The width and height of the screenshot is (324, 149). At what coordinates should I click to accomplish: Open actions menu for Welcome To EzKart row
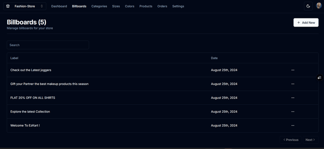(x=293, y=125)
